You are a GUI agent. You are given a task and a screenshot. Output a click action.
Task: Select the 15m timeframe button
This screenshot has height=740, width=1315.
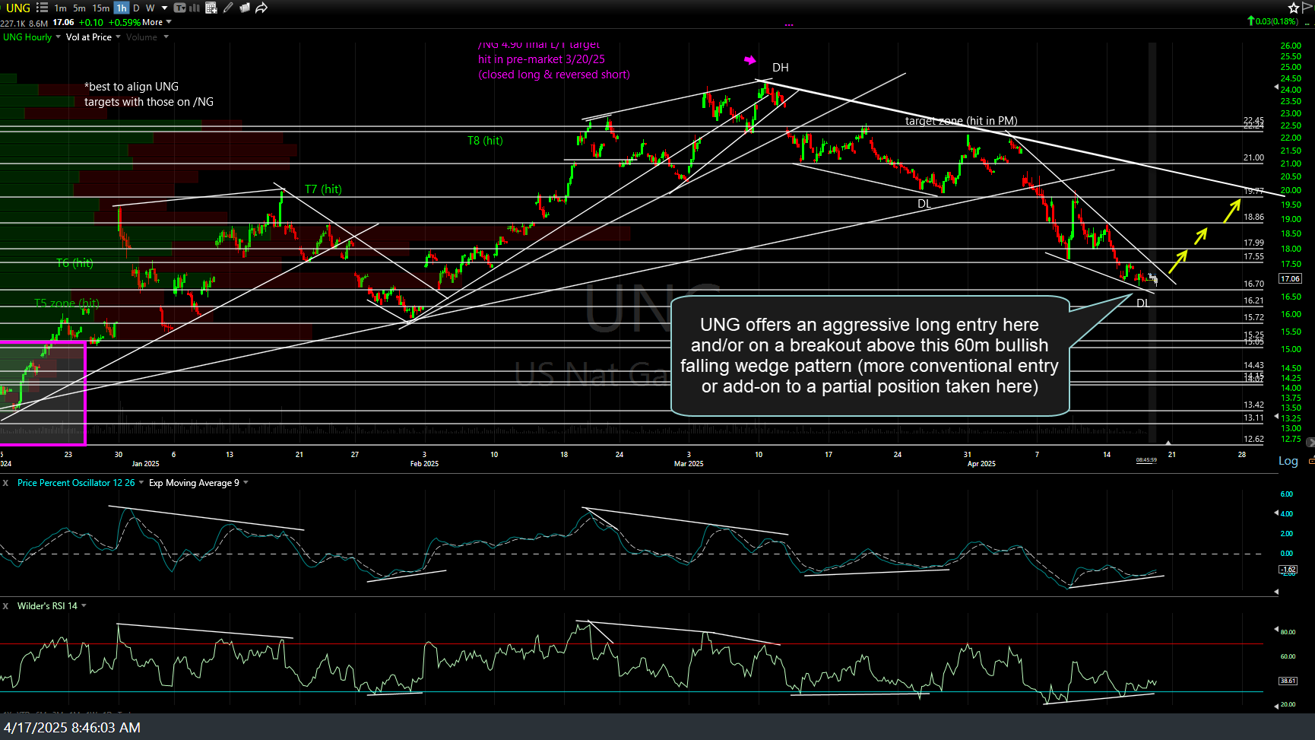[100, 8]
